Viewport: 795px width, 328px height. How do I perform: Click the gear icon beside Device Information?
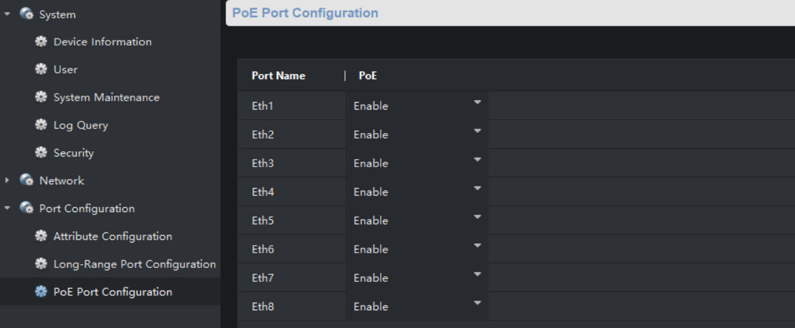click(41, 42)
